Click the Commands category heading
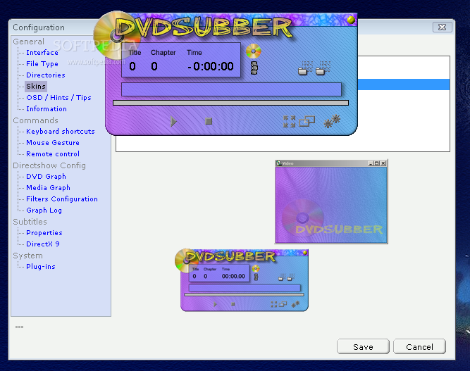470x371 pixels. (x=35, y=120)
